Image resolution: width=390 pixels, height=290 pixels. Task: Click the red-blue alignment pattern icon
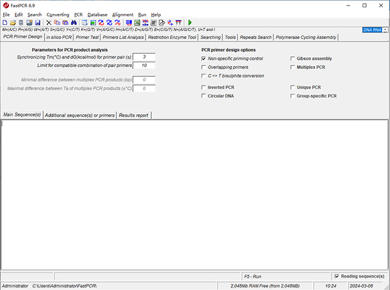pos(145,23)
